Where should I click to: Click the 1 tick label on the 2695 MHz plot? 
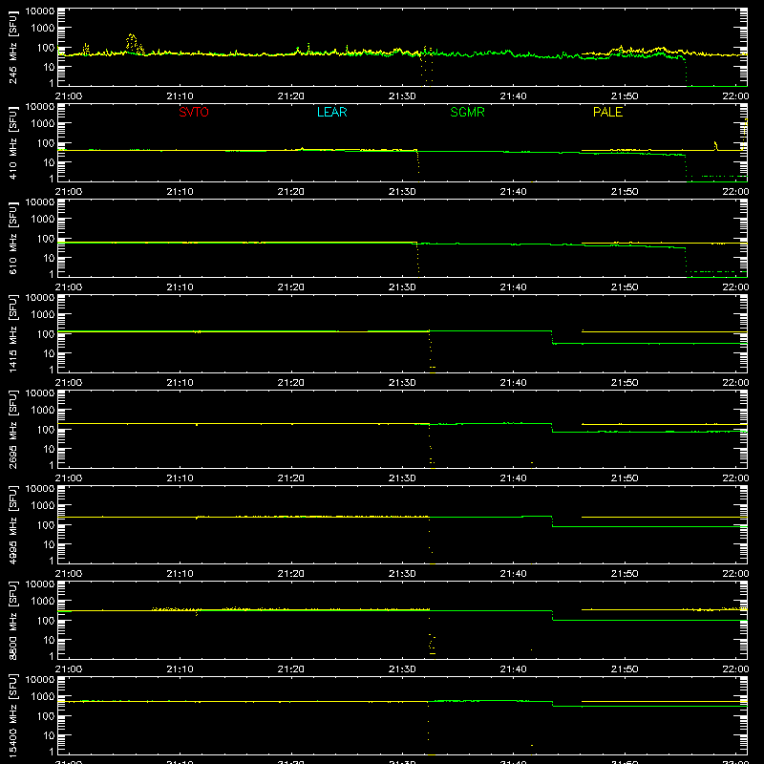click(52, 465)
